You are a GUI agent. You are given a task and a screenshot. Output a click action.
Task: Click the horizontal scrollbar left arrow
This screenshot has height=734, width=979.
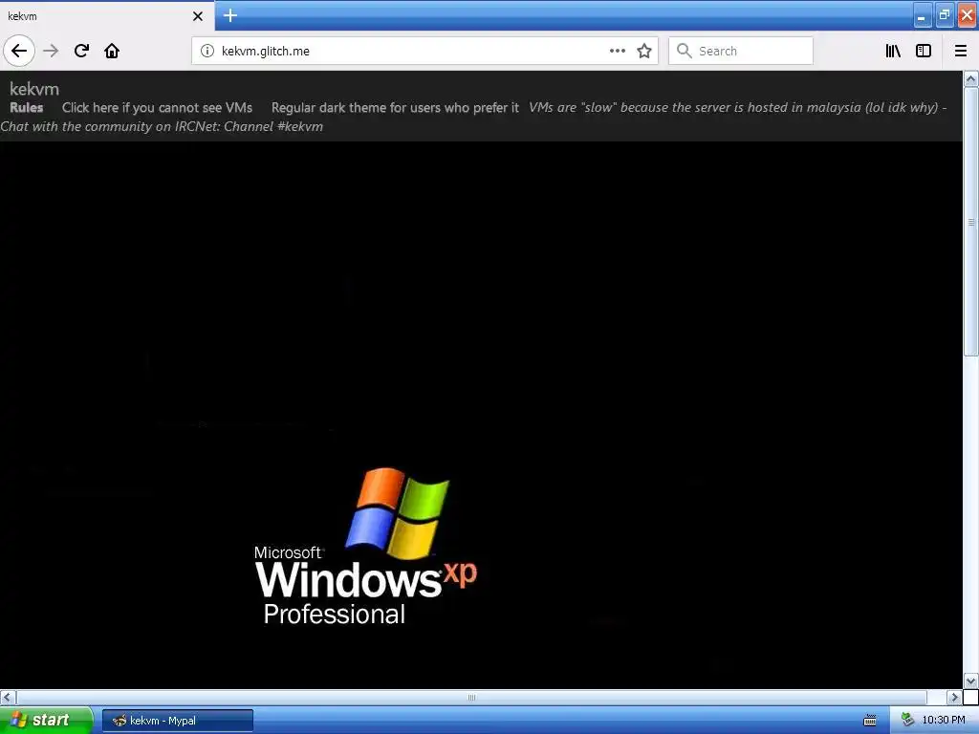tap(8, 697)
